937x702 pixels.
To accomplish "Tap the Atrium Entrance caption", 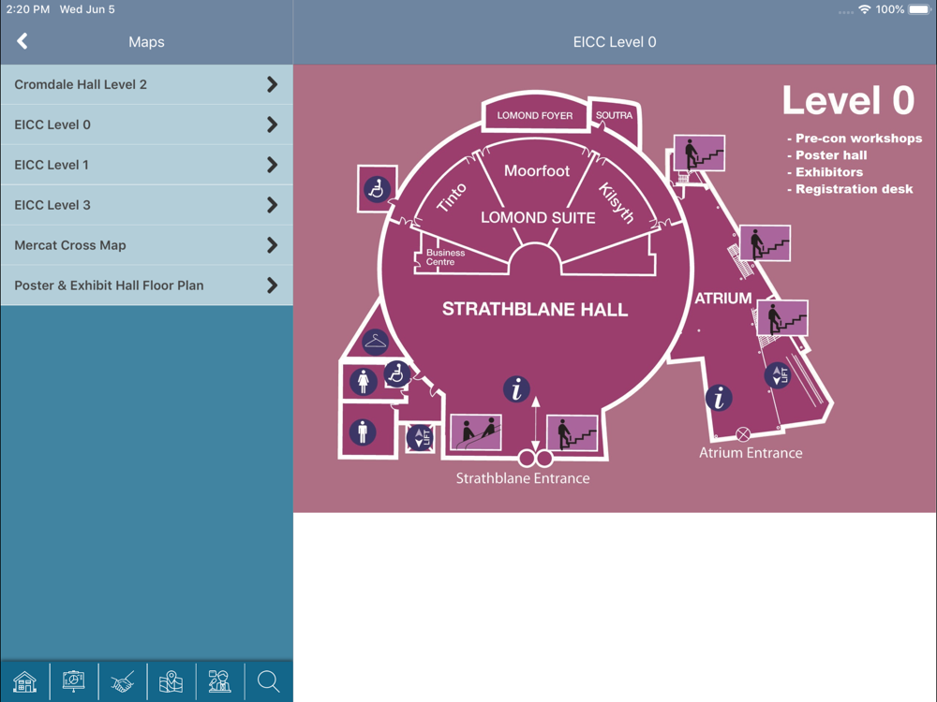I will click(751, 452).
